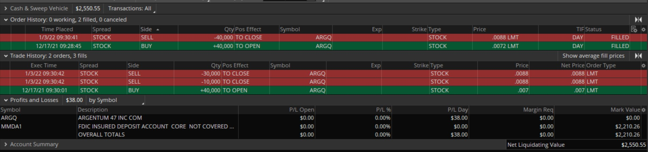Open the Transactions: All dropdown
This screenshot has height=152, width=648.
point(130,8)
